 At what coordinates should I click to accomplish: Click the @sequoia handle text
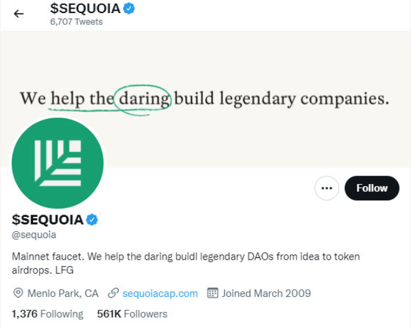(34, 235)
